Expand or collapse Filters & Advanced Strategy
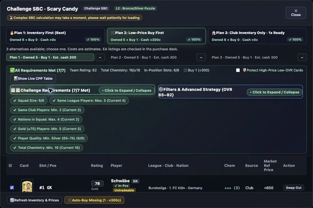The image size is (313, 208). tap(274, 92)
